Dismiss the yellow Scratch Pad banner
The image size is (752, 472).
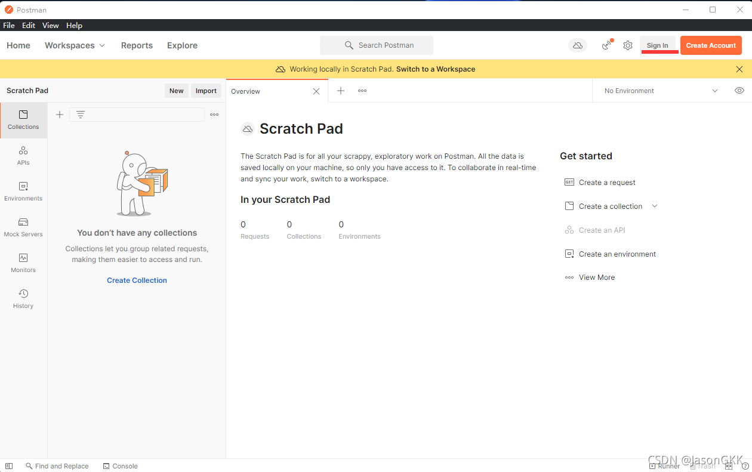click(x=739, y=69)
